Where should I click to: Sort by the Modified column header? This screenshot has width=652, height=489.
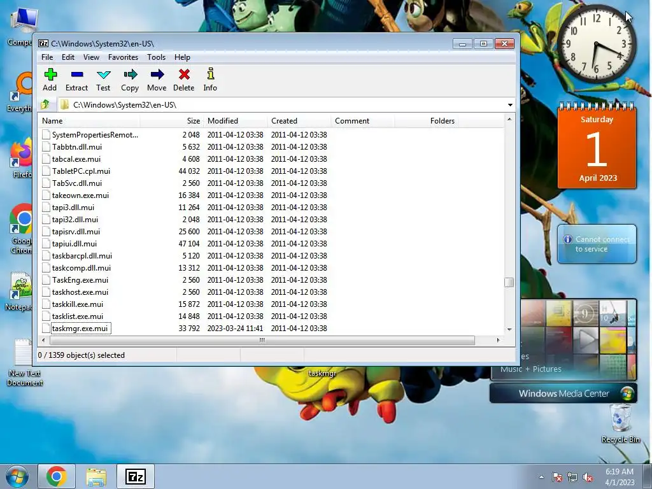pos(236,121)
